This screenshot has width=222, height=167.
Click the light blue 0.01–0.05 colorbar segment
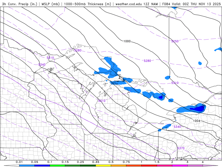click(27, 166)
